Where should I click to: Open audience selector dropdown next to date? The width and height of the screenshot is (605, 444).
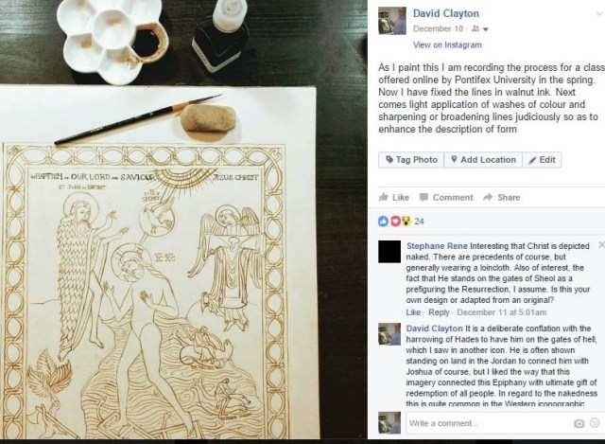tap(480, 29)
